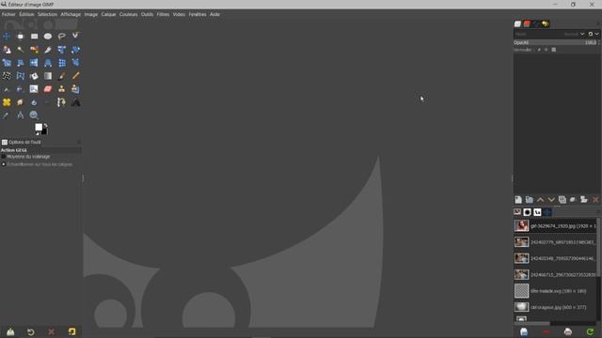Open the Filtres menu

pyautogui.click(x=163, y=14)
